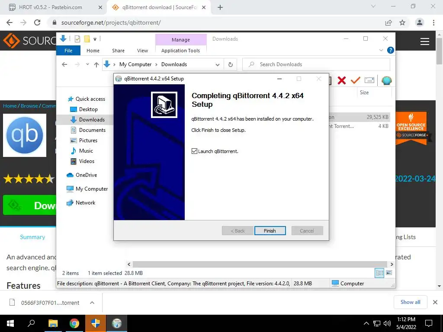
Task: Click the Chrome address bar
Action: (x=218, y=22)
